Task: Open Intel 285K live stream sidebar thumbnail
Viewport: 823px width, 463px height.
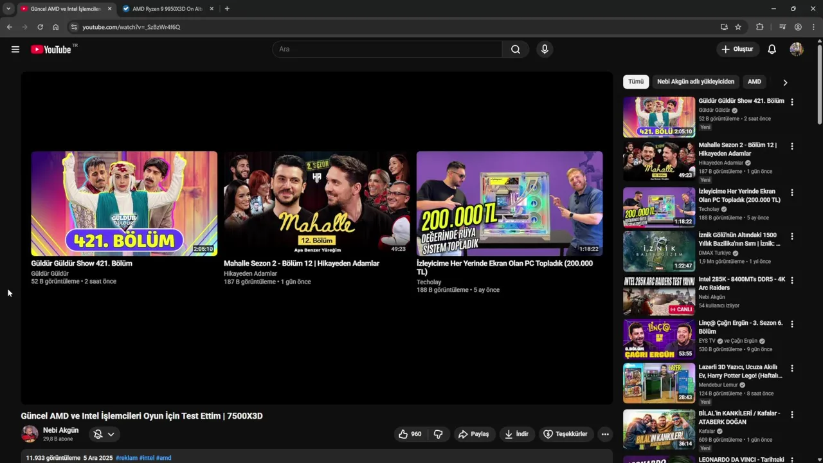Action: [x=659, y=296]
